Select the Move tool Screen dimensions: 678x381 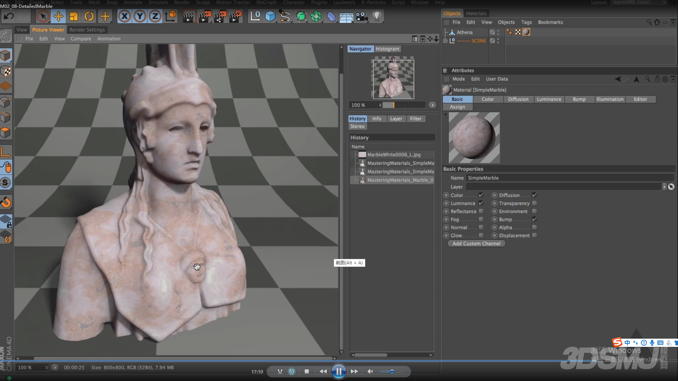58,16
